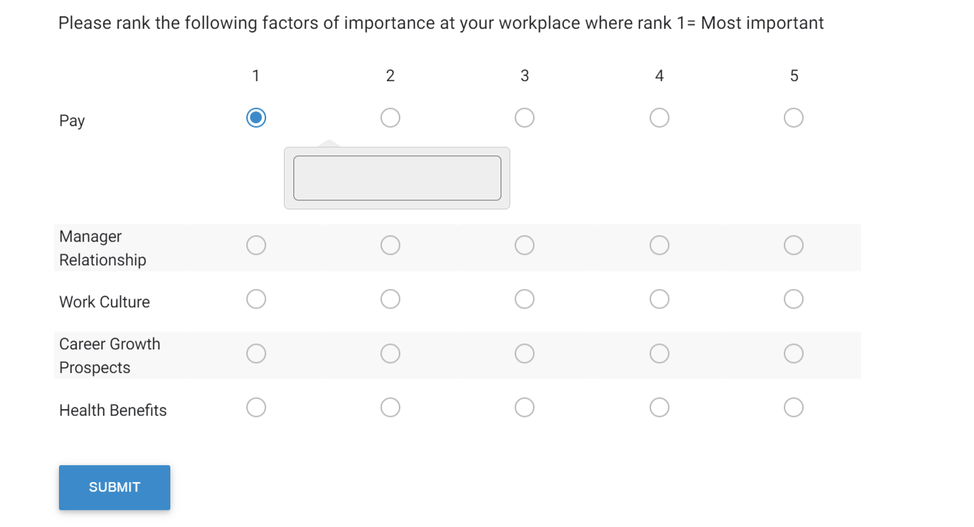
Task: Select rank 4 for Work Culture
Action: tap(659, 299)
